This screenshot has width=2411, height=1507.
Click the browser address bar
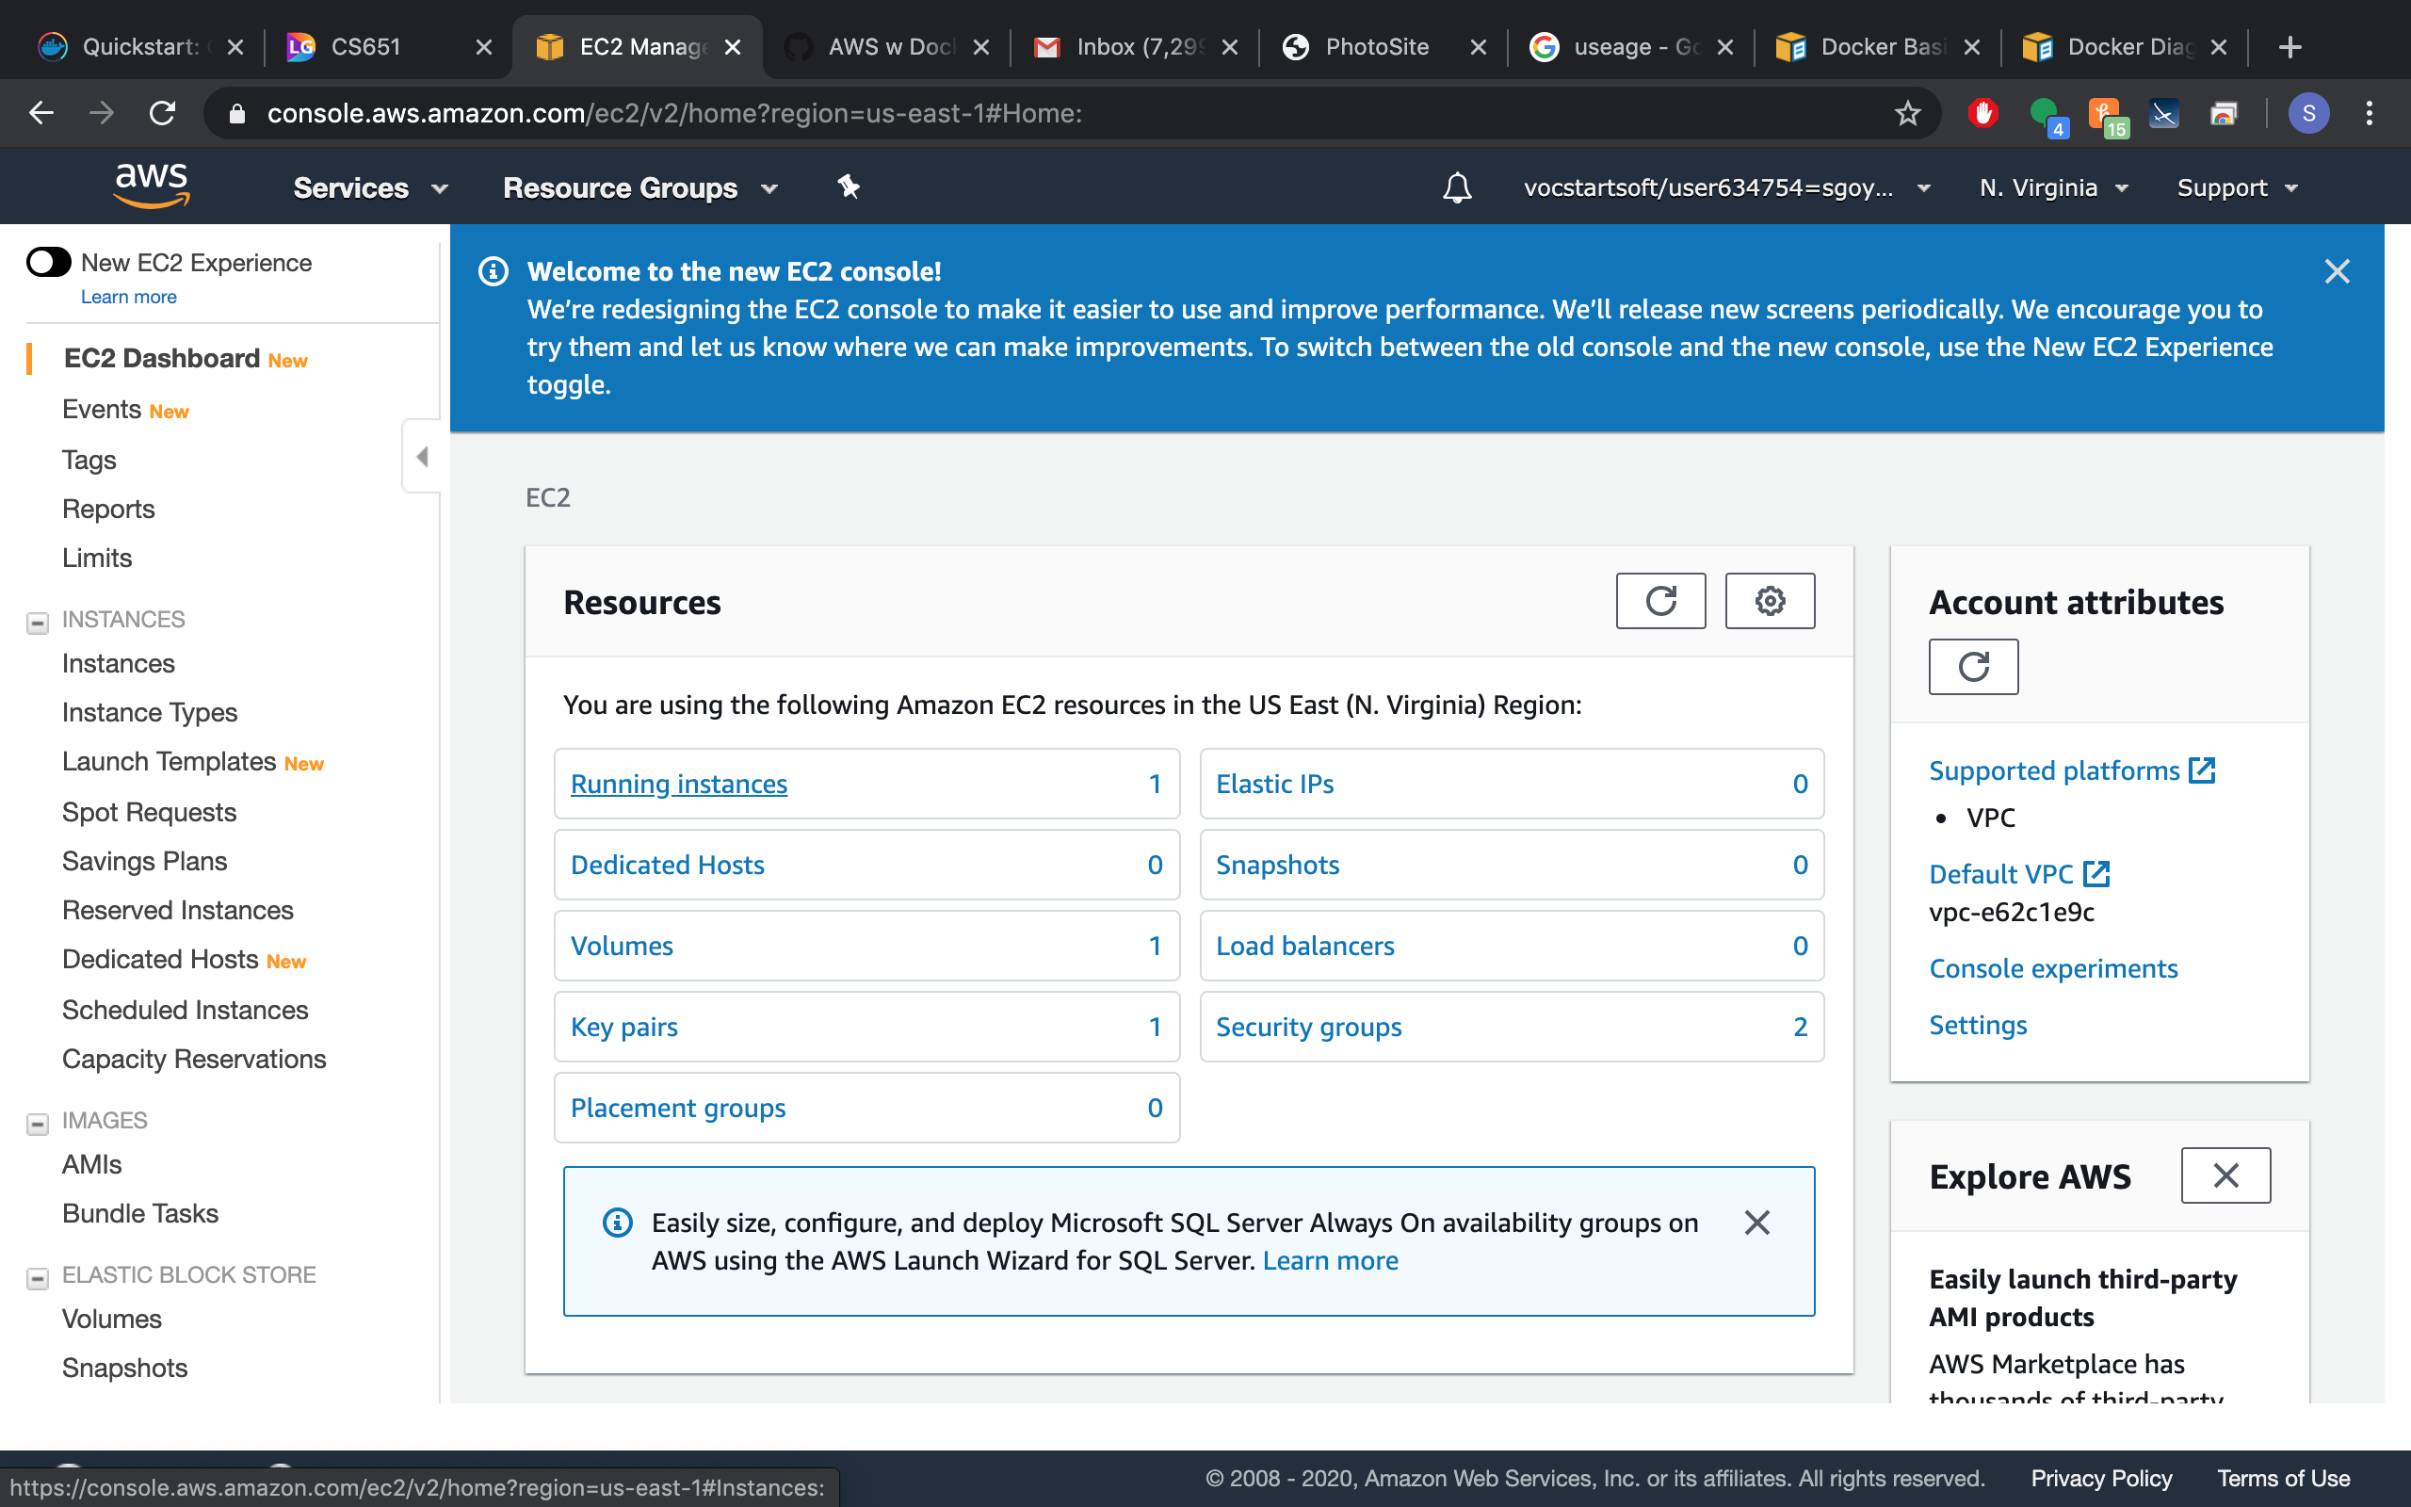coord(1066,113)
